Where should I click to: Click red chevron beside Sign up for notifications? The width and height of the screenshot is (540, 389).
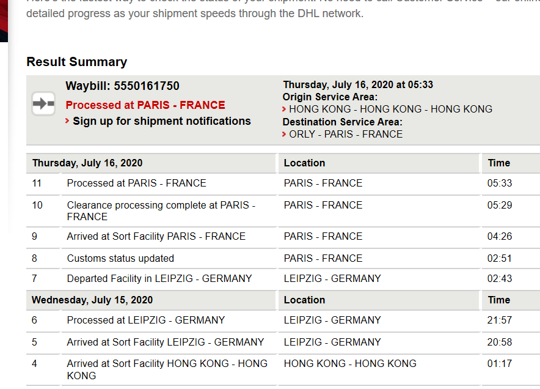click(x=67, y=121)
